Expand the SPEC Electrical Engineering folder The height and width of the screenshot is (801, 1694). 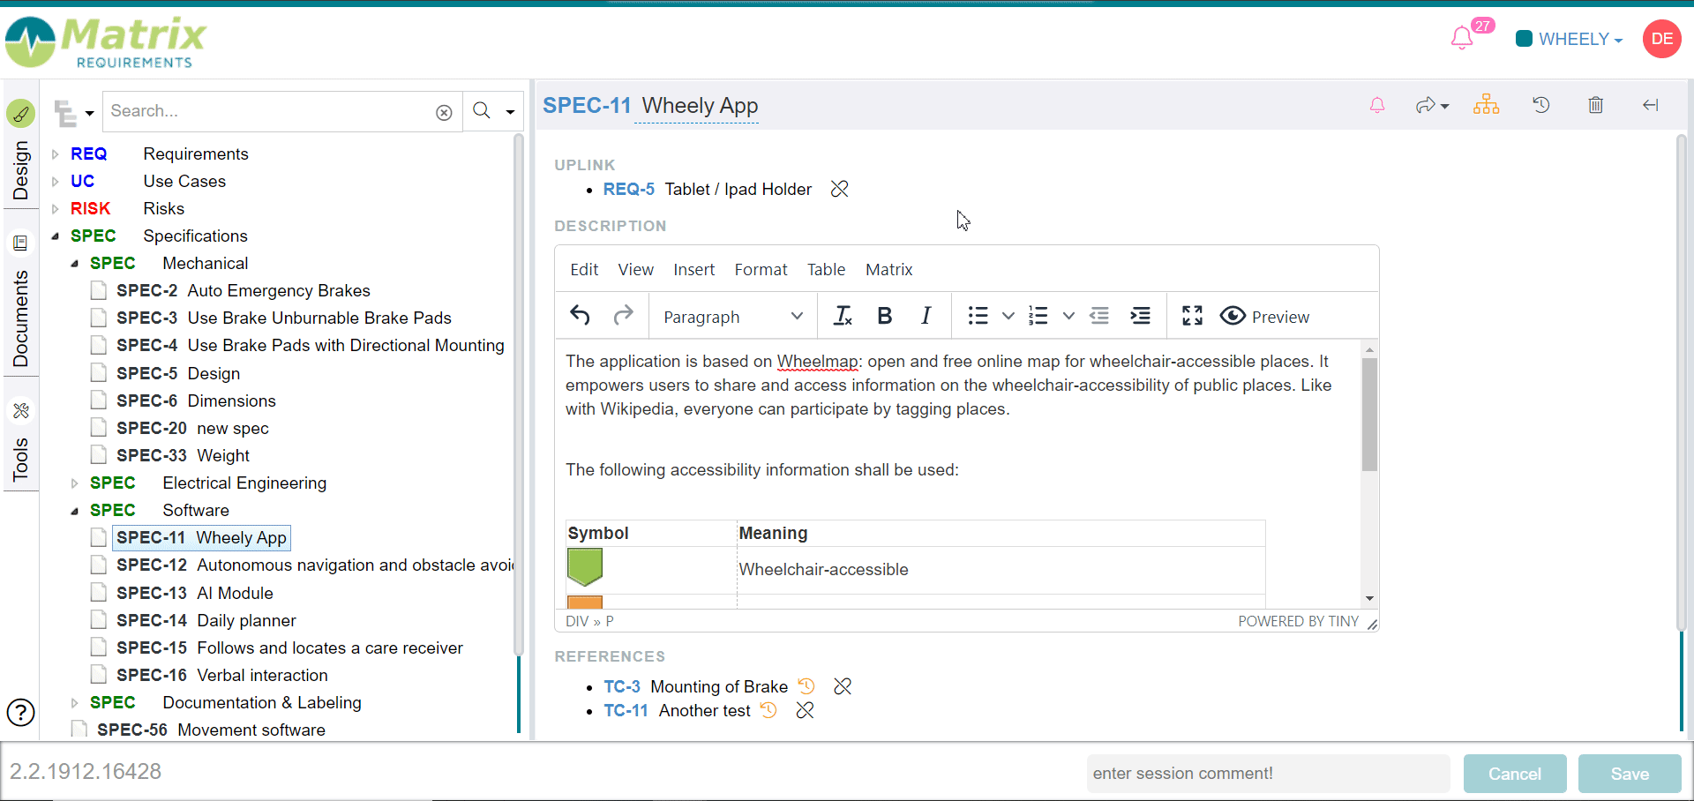[x=75, y=483]
